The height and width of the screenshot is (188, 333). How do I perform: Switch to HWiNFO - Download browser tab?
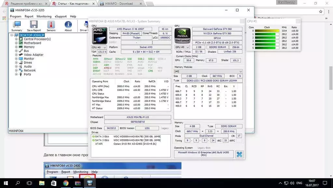pyautogui.click(x=122, y=3)
